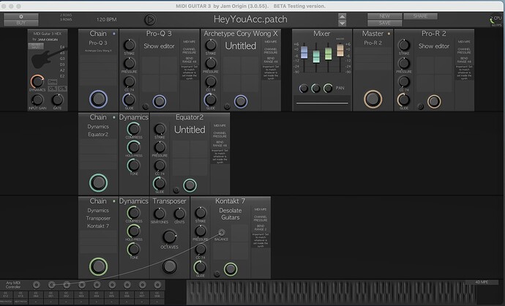Click the SAVE patch button
505x306 pixels.
384,23
